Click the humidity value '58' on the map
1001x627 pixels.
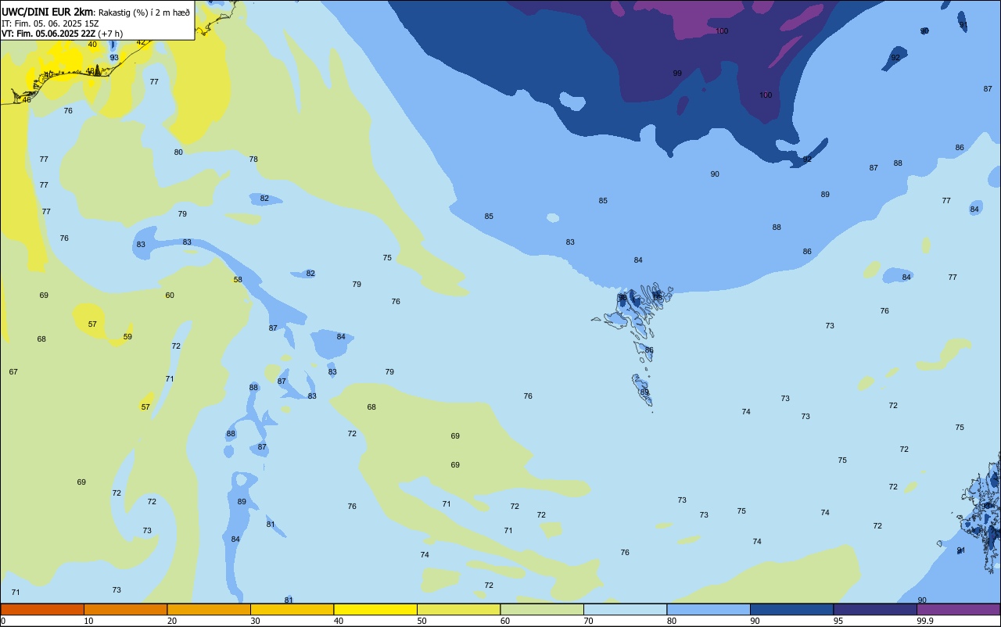click(238, 280)
